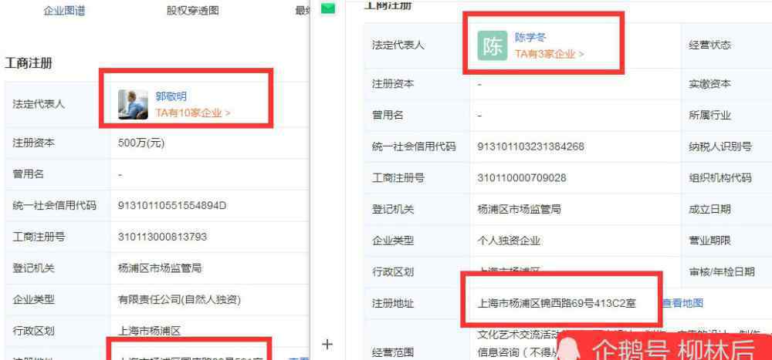Click the 个人独资企业 company type value
Viewport: 772px width, 360px height.
[x=509, y=241]
